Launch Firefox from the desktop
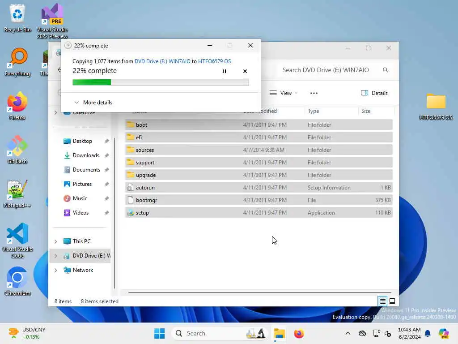The image size is (458, 344). (17, 106)
